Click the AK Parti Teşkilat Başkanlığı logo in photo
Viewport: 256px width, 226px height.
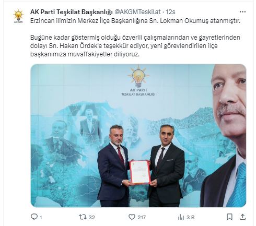coord(138,80)
